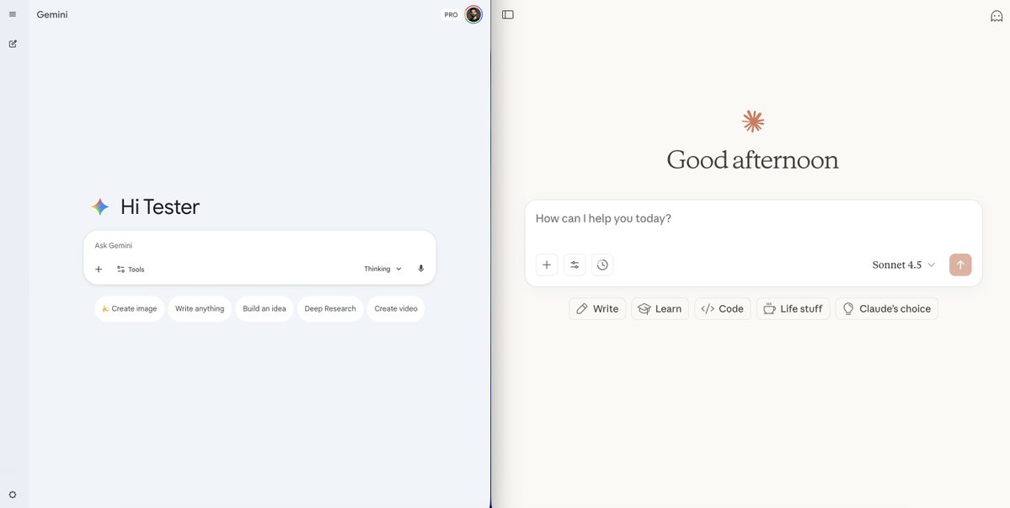Click the Hi Tester greeting text
Screen dimensions: 1010x508
pyautogui.click(x=160, y=206)
